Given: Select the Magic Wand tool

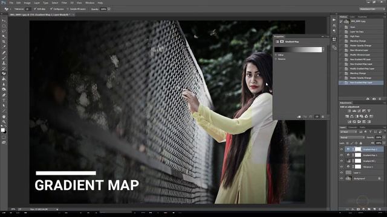Looking at the screenshot, I should coord(4,36).
